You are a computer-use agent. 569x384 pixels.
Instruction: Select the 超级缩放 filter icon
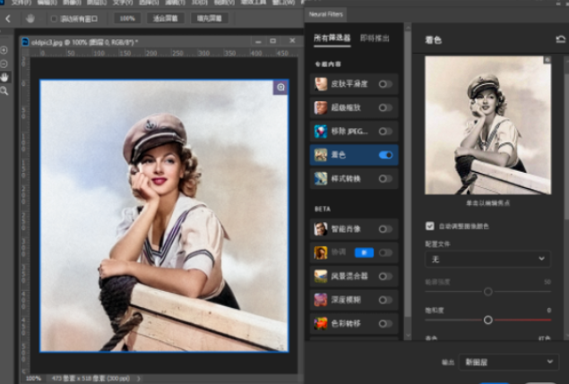(x=321, y=107)
